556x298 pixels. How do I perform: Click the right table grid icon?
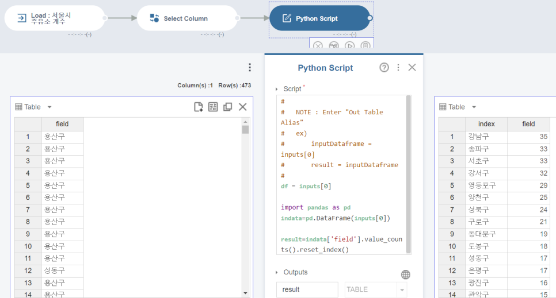click(x=443, y=107)
